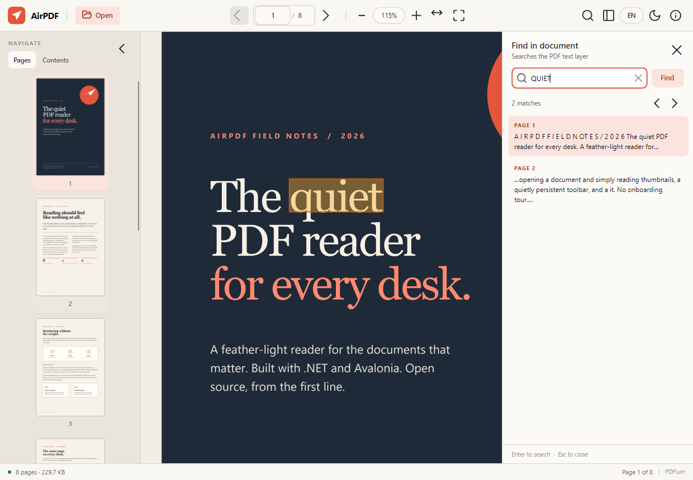Open a PDF with Open button

[97, 15]
